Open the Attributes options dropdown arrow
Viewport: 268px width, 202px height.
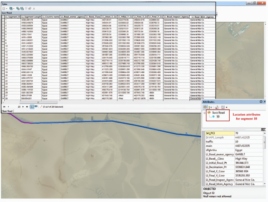pos(227,107)
